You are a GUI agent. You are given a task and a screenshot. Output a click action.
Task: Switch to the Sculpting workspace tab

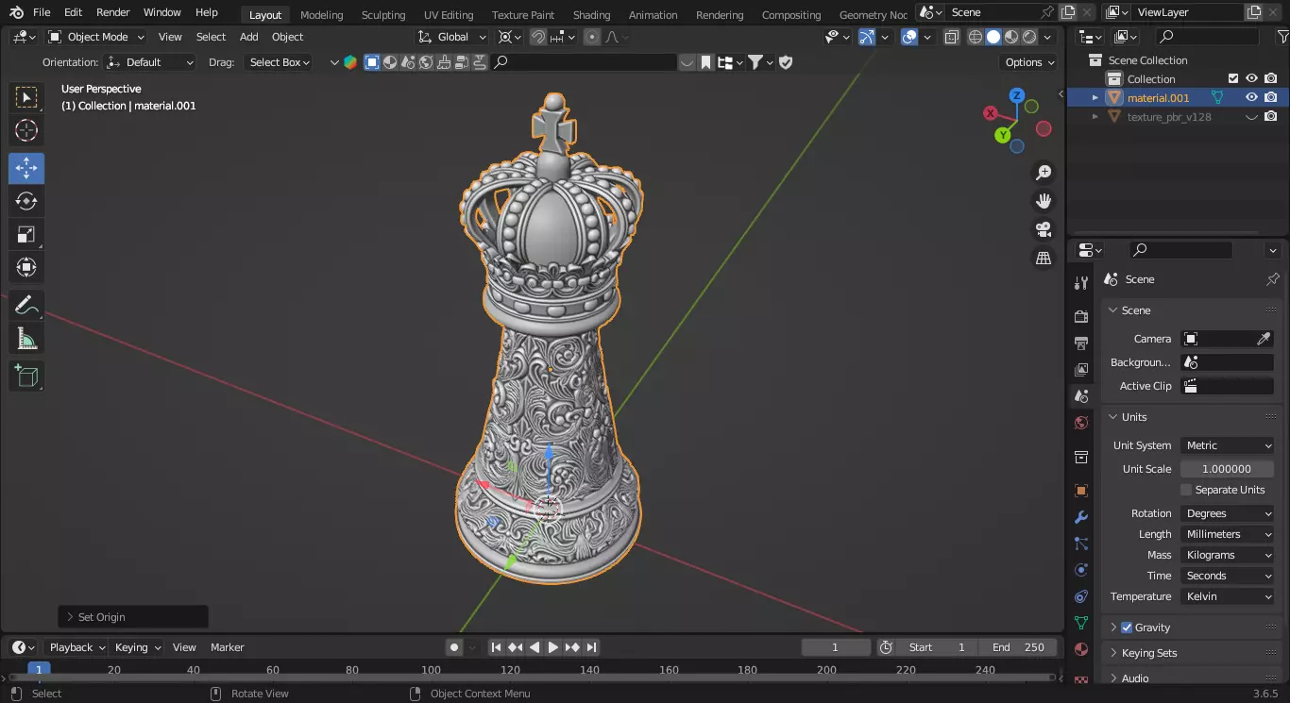point(383,14)
